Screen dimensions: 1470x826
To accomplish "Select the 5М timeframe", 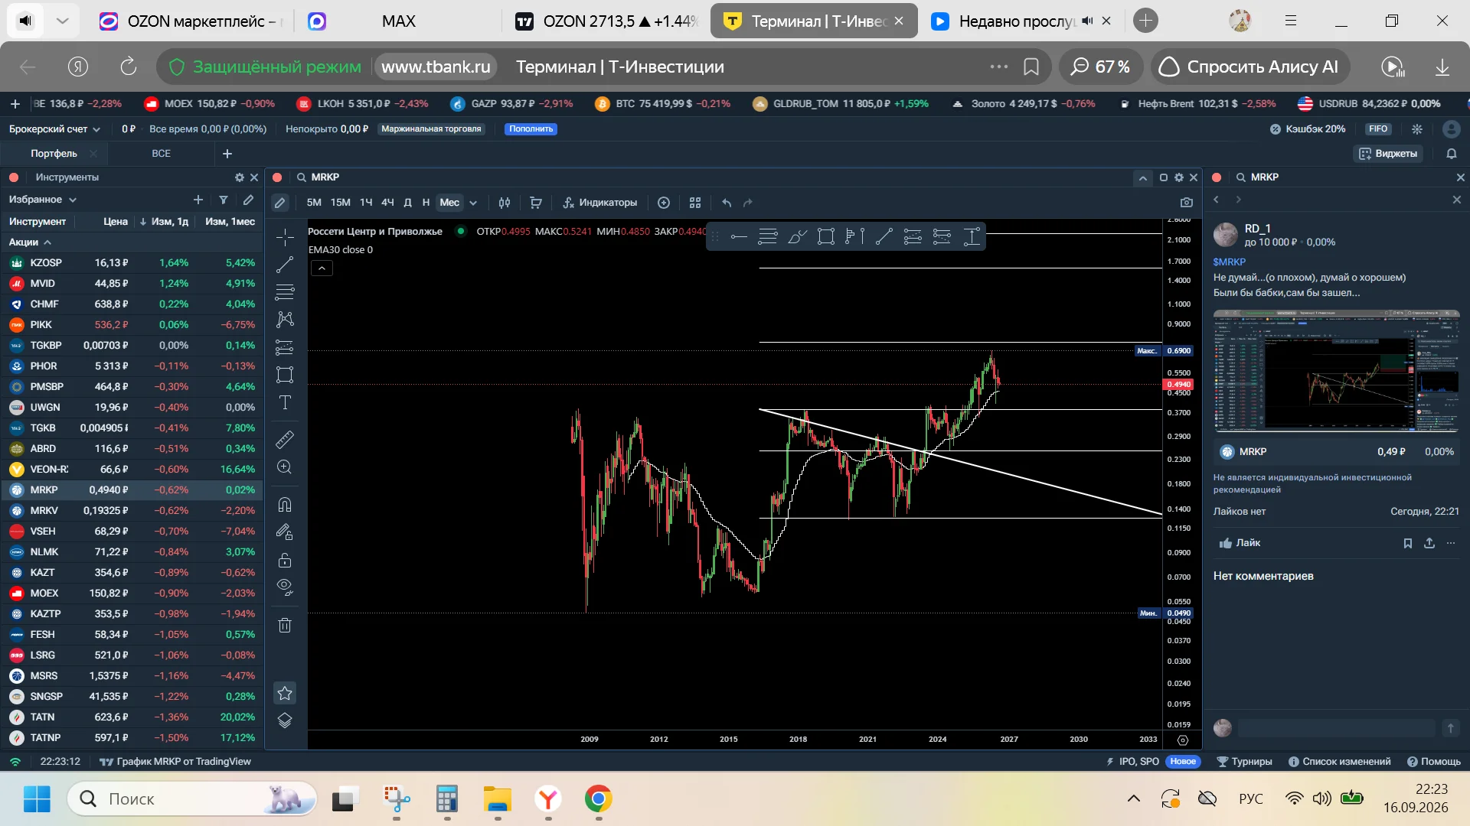I will tap(314, 203).
